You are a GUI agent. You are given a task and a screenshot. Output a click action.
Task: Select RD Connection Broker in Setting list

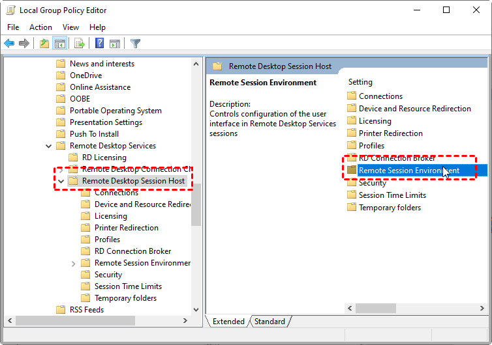(397, 158)
